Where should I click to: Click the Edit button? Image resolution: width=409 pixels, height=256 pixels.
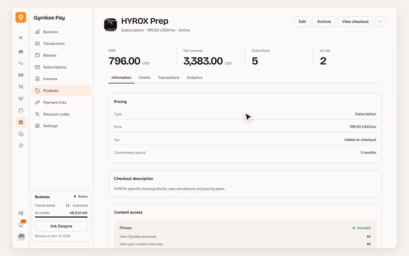[302, 21]
